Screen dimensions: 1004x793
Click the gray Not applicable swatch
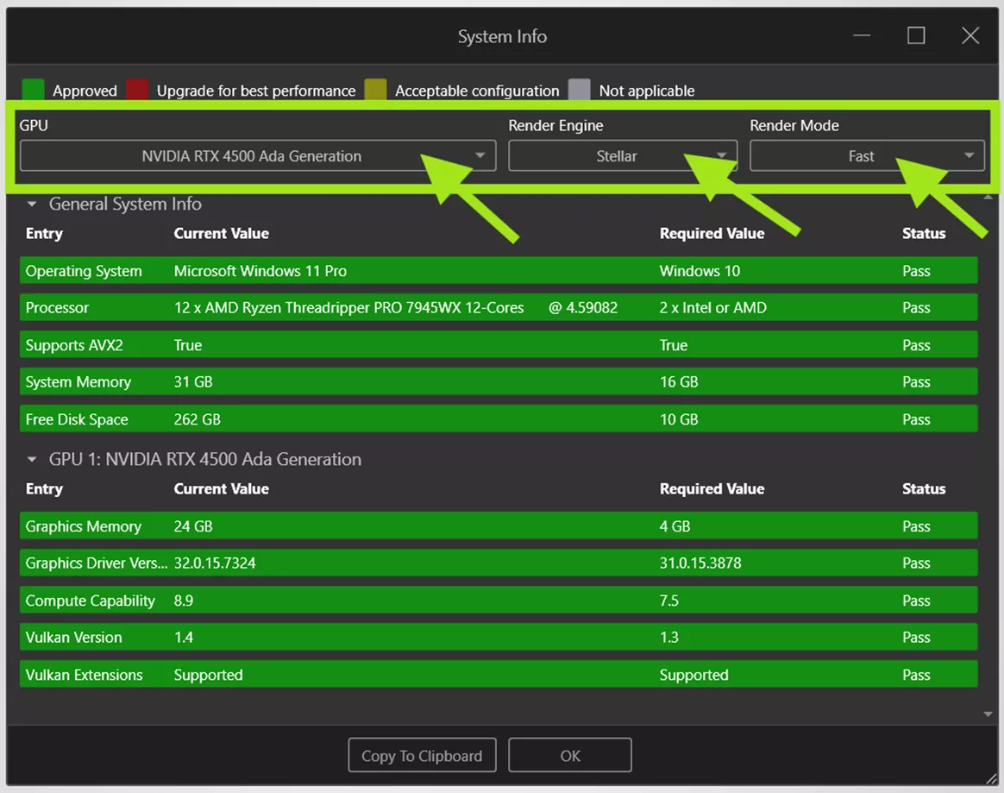(580, 90)
